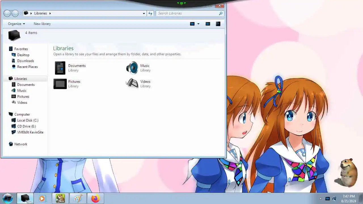Open the Videos library film icon

[x=132, y=83]
